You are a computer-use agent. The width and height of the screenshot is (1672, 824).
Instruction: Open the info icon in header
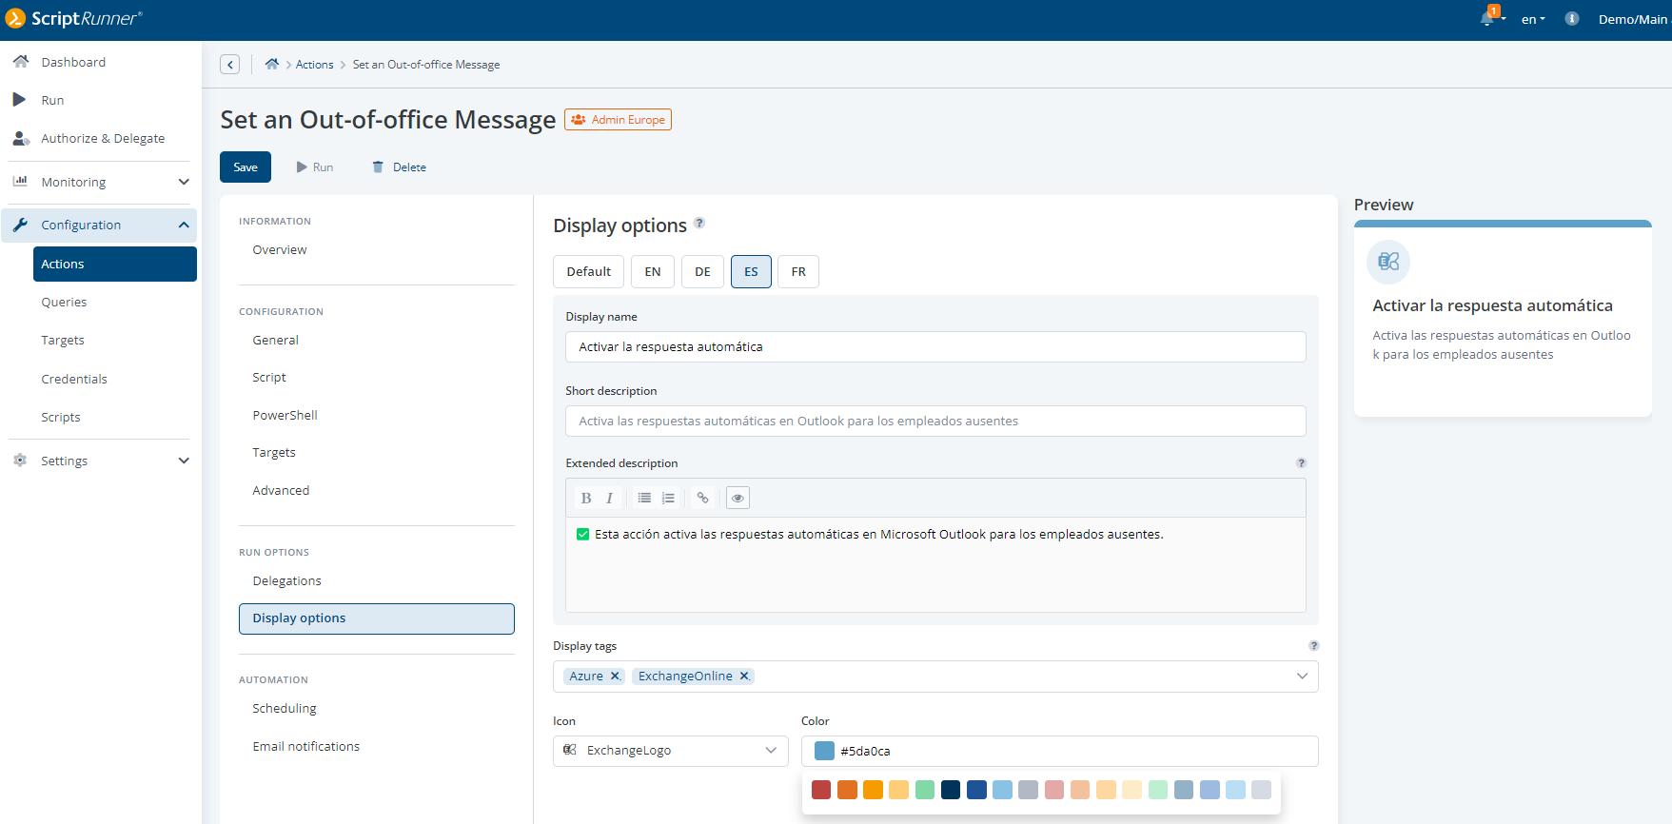[1572, 19]
